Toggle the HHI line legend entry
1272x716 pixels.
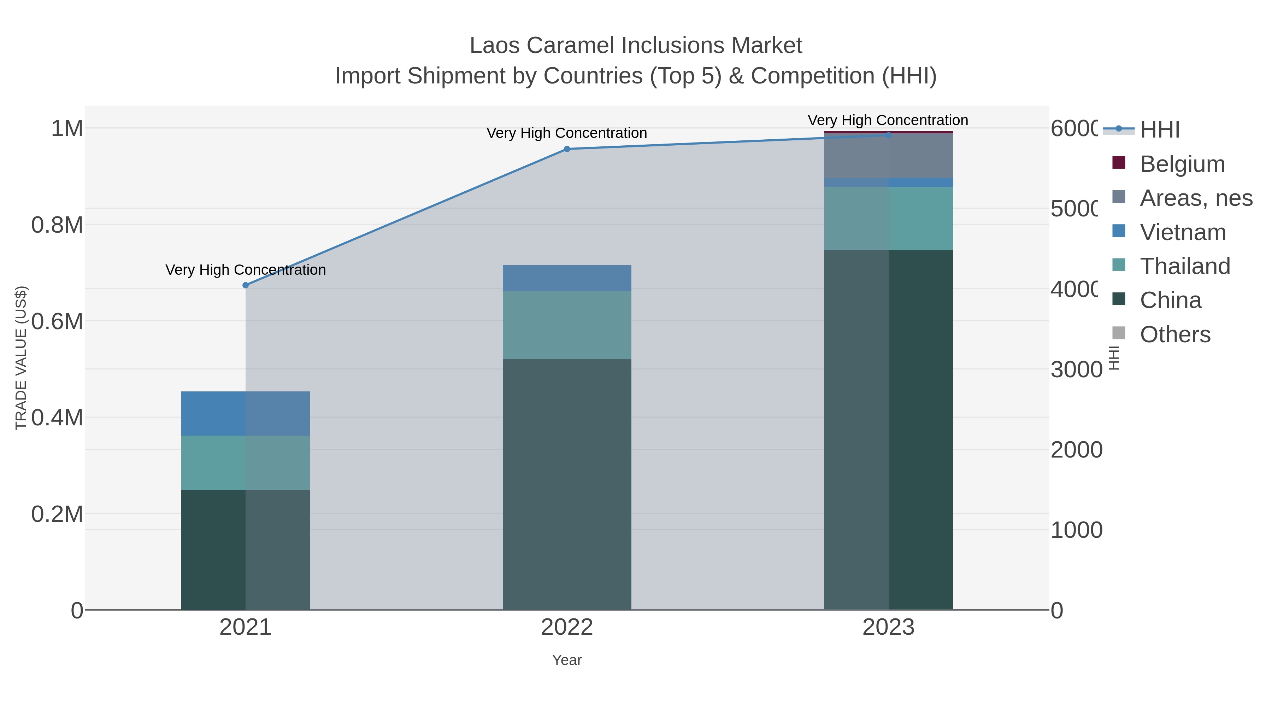click(x=1141, y=129)
